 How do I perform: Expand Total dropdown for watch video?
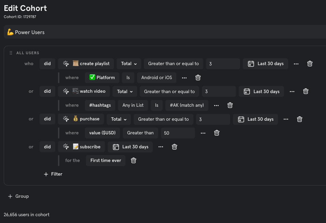coord(125,91)
